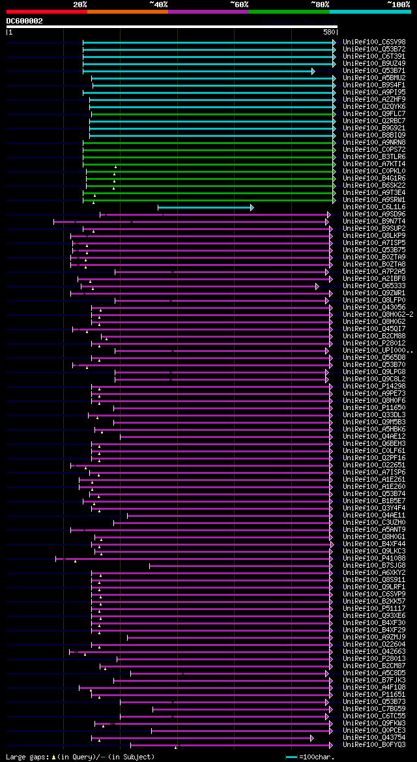
Task: Click the cyan segment of the identity scale
Action: click(370, 11)
